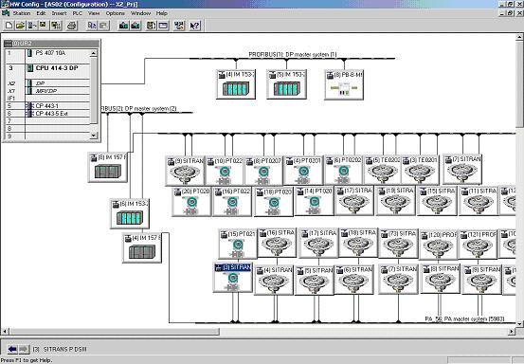The height and width of the screenshot is (364, 524).
Task: Select the CP 443-1 rack row
Action: point(47,105)
